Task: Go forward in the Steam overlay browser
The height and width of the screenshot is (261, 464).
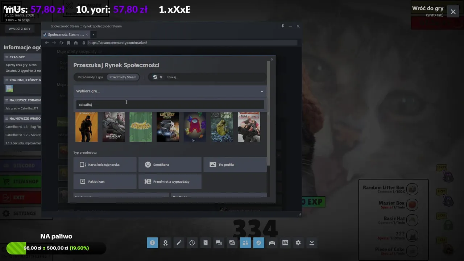Action: (x=54, y=43)
